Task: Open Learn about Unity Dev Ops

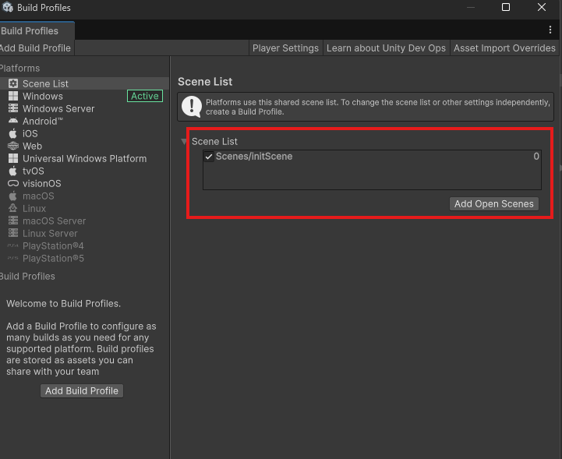Action: pos(386,48)
